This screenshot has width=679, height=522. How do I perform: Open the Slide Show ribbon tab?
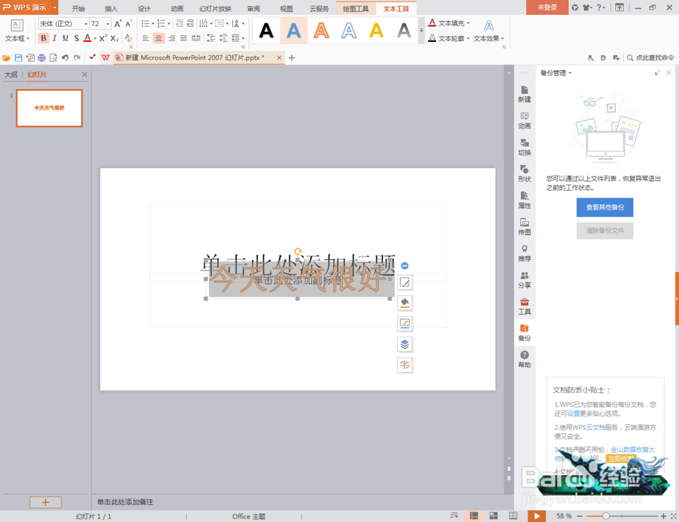tap(215, 8)
